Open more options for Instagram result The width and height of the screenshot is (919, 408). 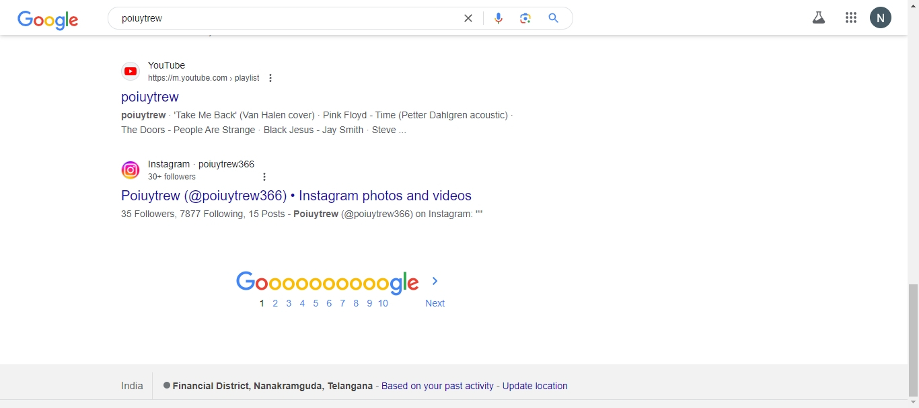264,177
